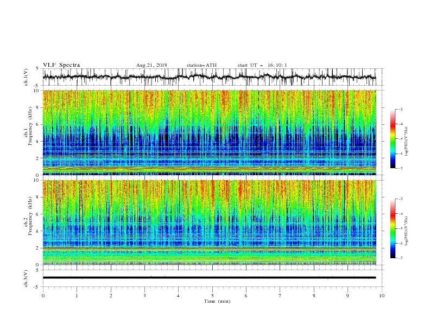Viewport: 430px width, 332px height.
Task: Click the "8" kHz tick on ch.1 frequency axis
Action: (x=38, y=107)
